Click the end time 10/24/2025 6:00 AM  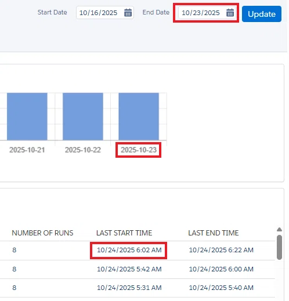(x=221, y=269)
